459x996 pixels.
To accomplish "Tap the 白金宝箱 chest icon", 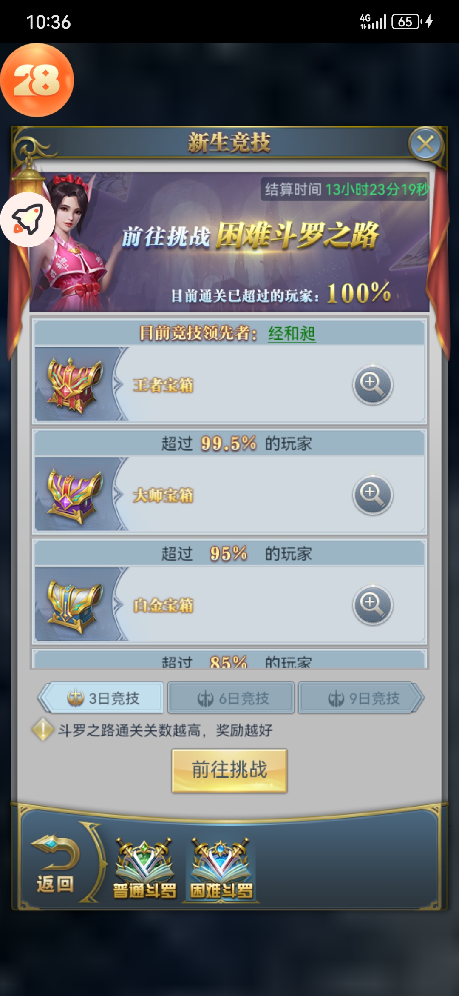I will [x=75, y=605].
